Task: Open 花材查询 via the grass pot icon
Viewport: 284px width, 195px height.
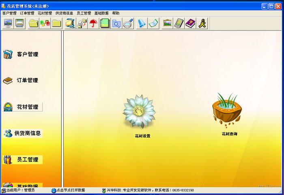Action: (x=227, y=110)
